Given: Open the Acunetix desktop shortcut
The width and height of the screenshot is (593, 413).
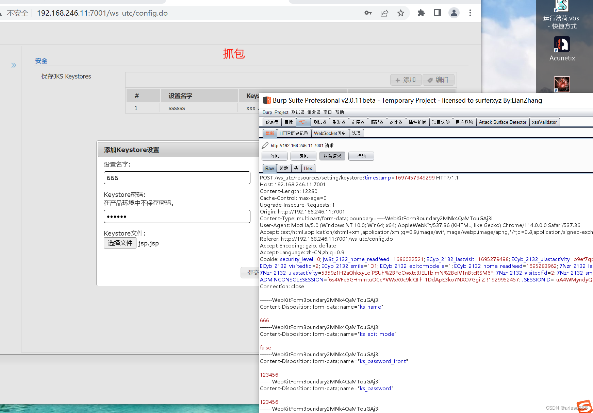Looking at the screenshot, I should 562,49.
